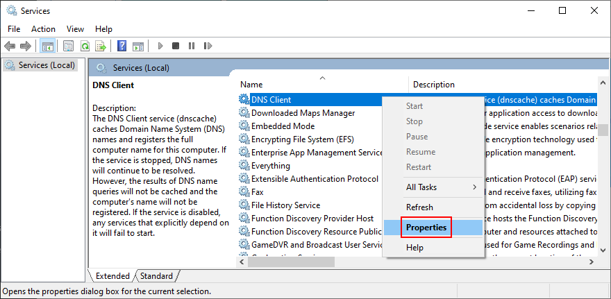Click the vertical scrollbar down arrow
Viewport: 611px width, 299px height.
(603, 250)
